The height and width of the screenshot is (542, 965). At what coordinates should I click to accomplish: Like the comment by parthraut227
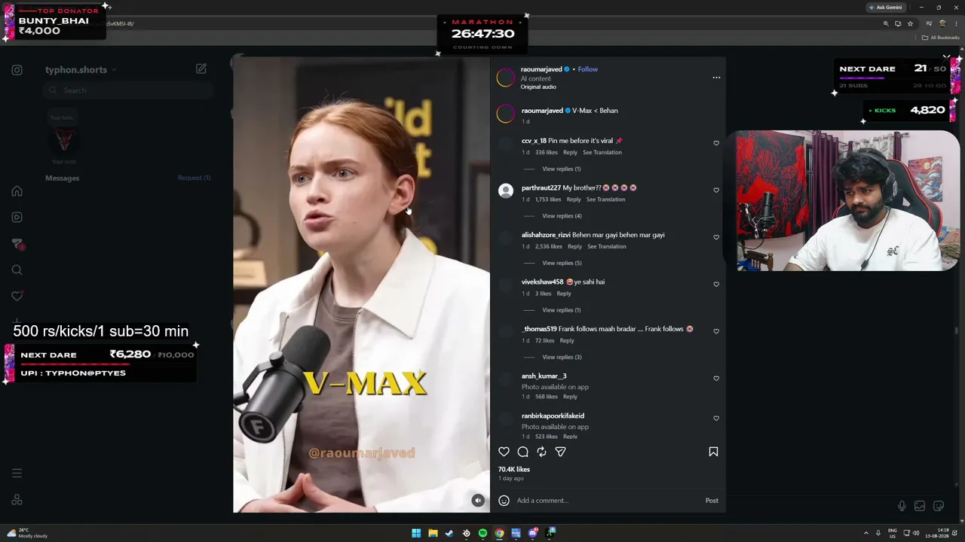coord(716,190)
